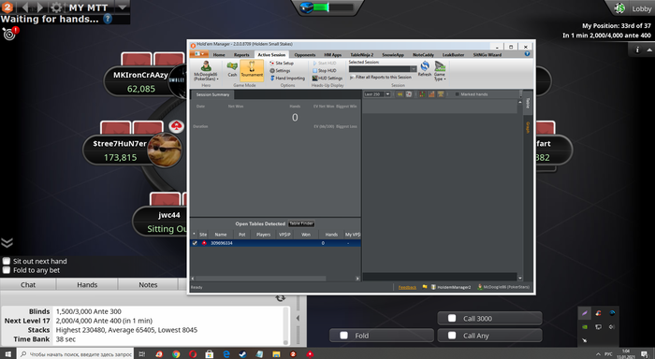Open the poker table settings gear

(x=56, y=7)
